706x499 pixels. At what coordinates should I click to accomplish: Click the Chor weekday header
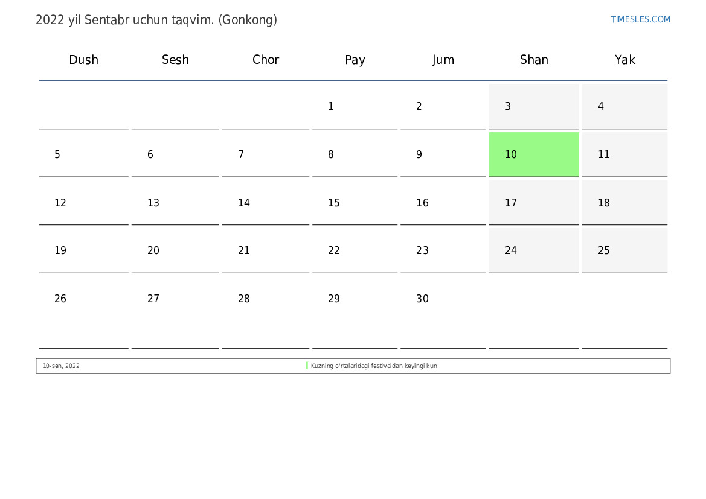tap(266, 60)
